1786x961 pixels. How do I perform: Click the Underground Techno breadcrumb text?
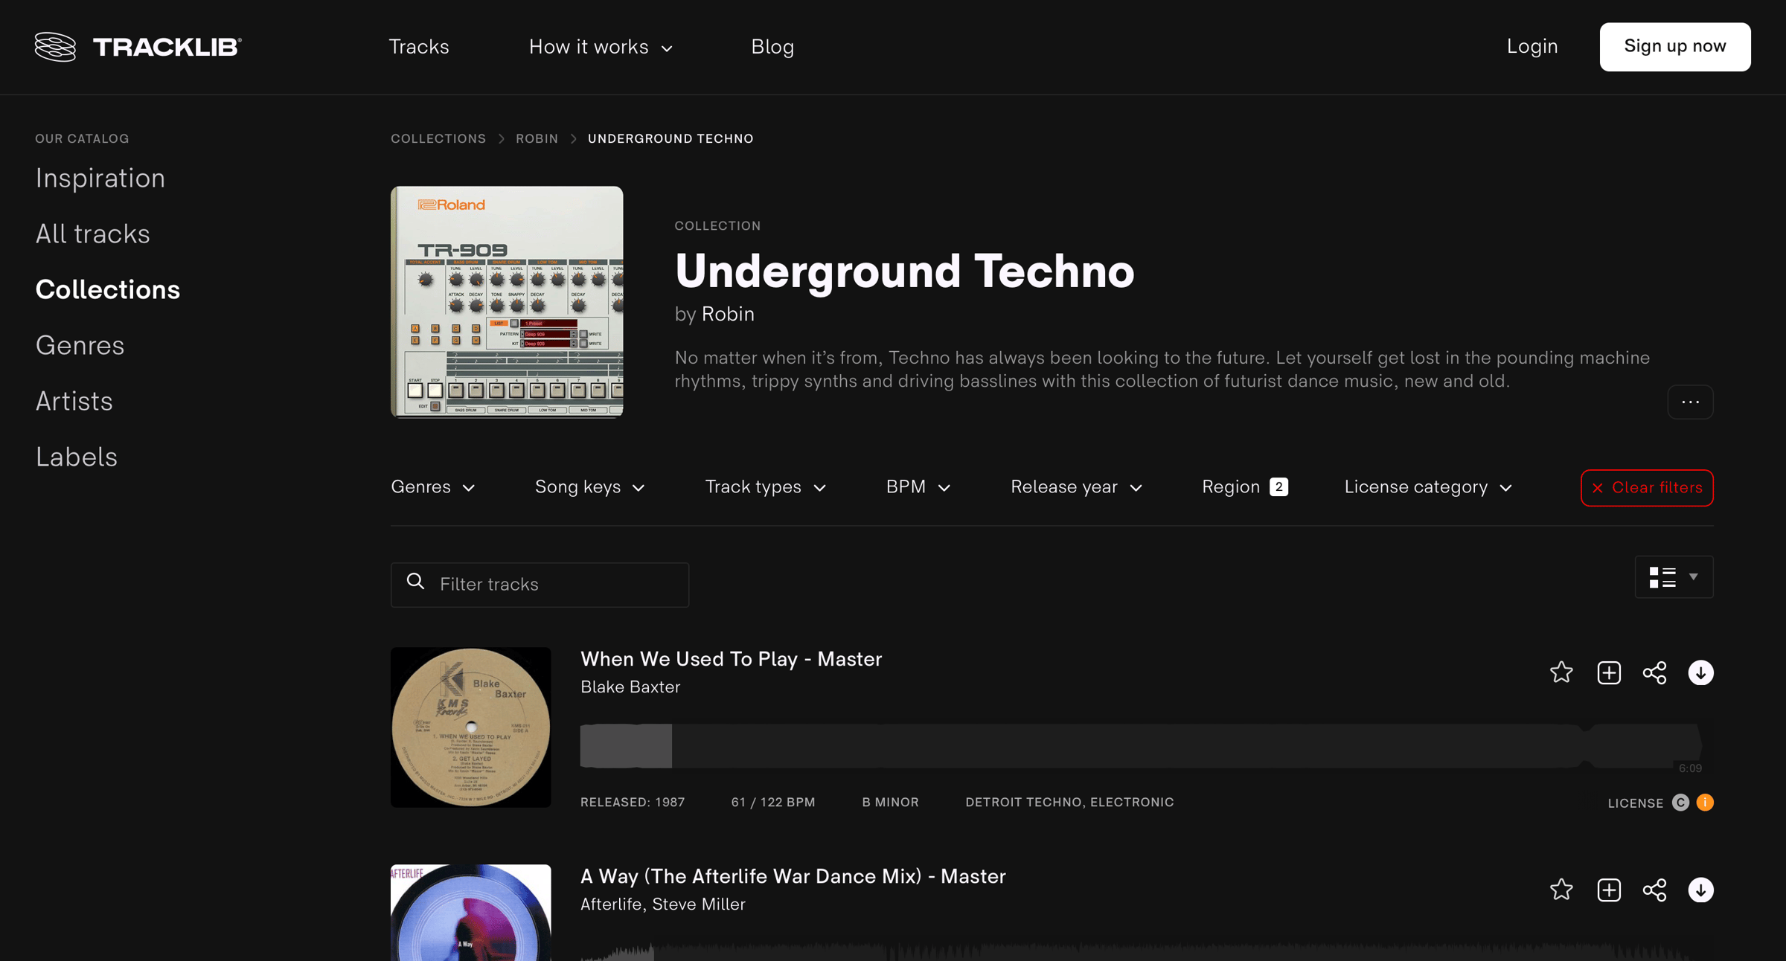pos(670,138)
